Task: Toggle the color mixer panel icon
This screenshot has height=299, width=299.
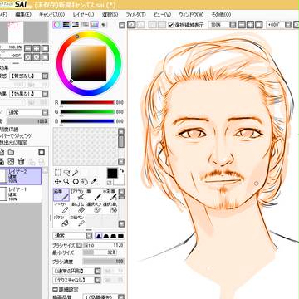Action: 85,25
